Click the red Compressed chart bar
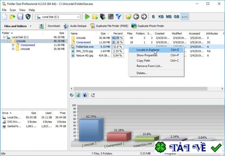This screenshot has width=225, height=156. pyautogui.click(x=119, y=137)
